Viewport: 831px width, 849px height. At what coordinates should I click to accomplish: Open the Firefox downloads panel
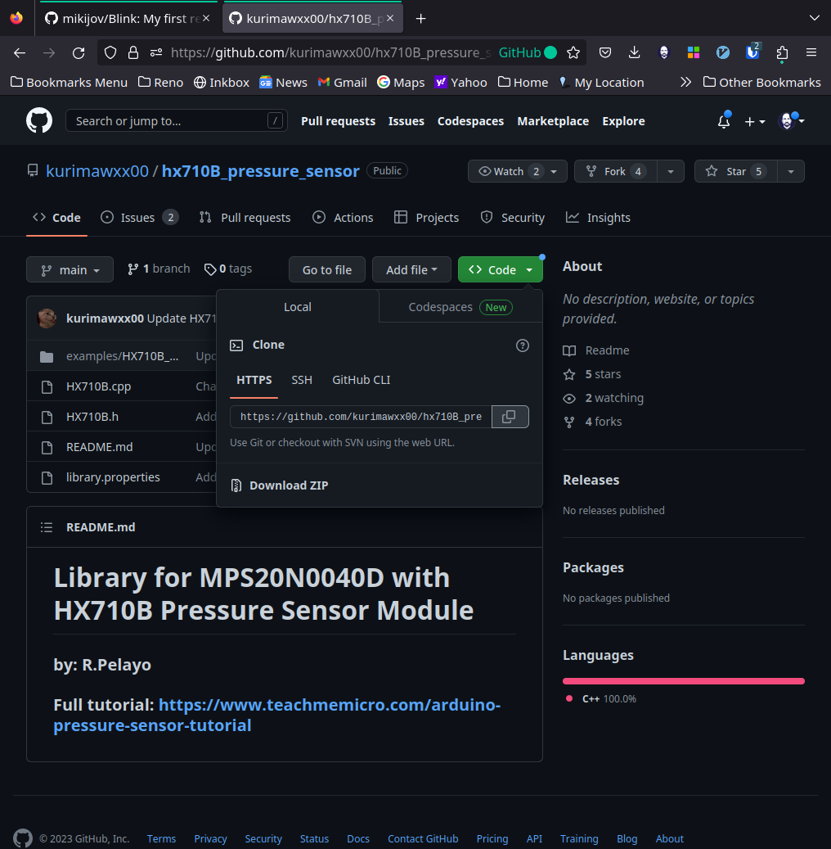[x=634, y=52]
